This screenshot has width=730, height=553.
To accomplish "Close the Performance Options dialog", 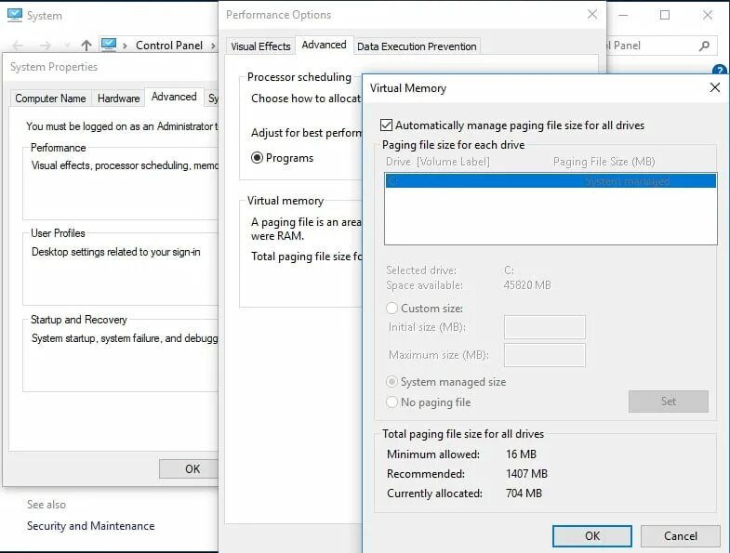I will point(592,15).
